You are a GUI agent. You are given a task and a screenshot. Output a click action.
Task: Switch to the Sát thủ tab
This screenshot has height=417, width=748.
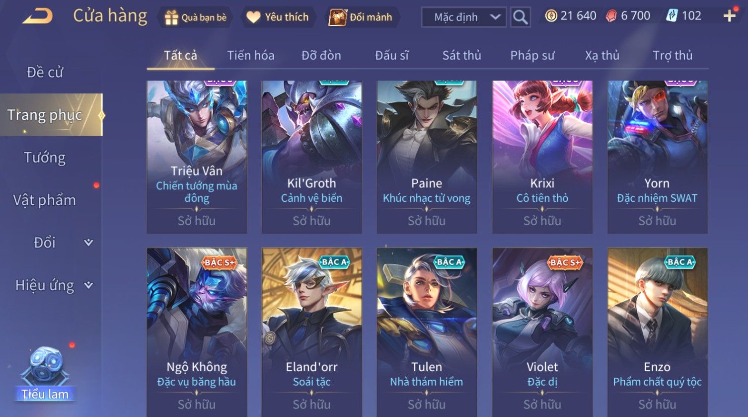click(x=461, y=55)
